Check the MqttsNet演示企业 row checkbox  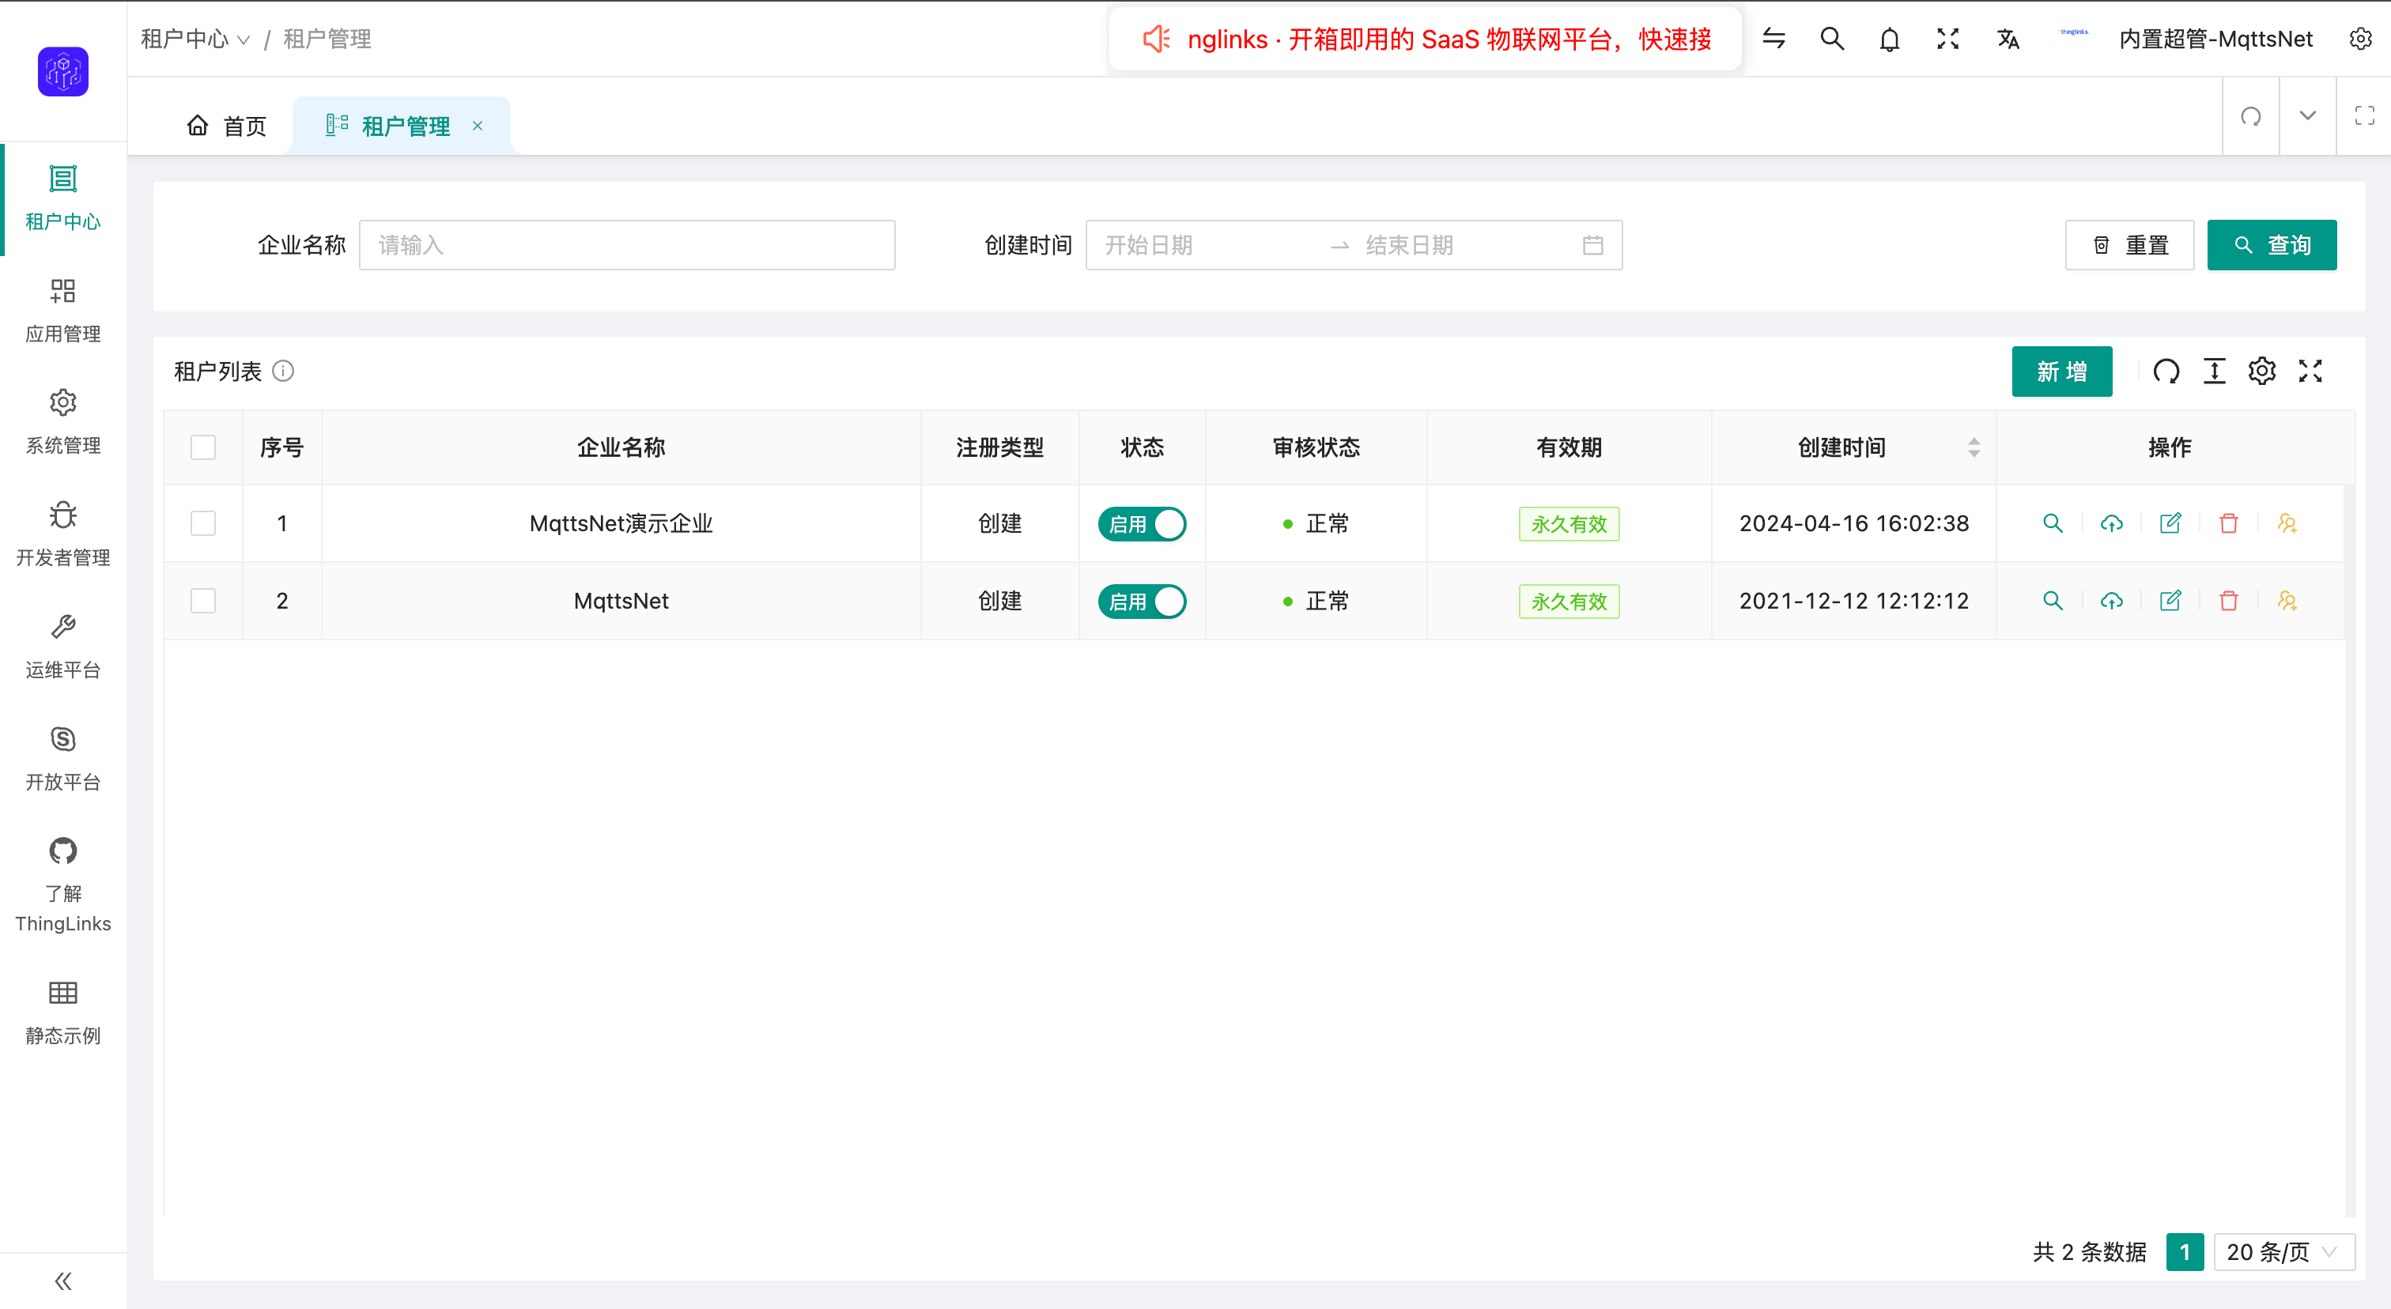click(203, 523)
